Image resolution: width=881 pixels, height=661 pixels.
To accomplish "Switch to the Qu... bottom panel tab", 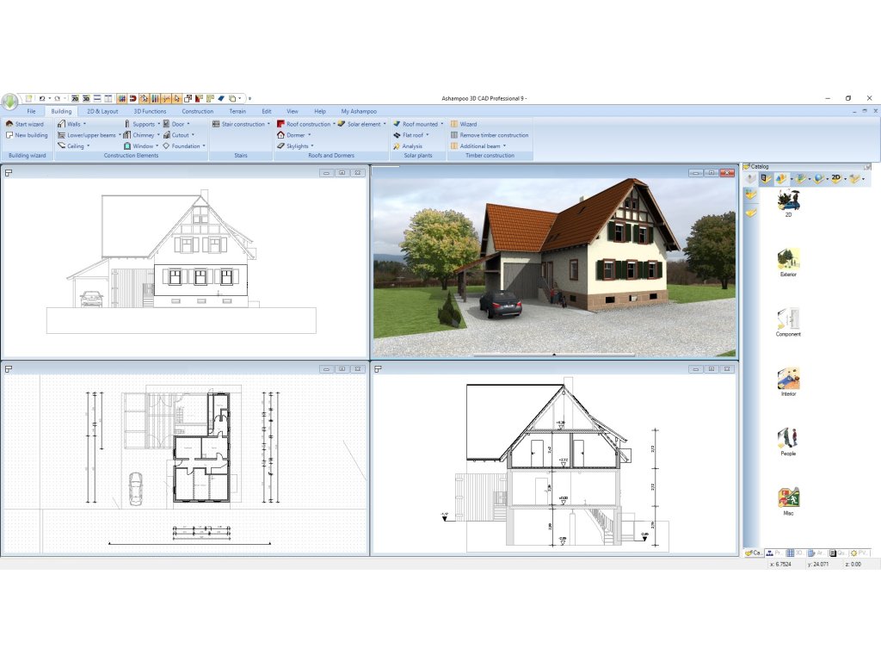I will click(x=838, y=553).
